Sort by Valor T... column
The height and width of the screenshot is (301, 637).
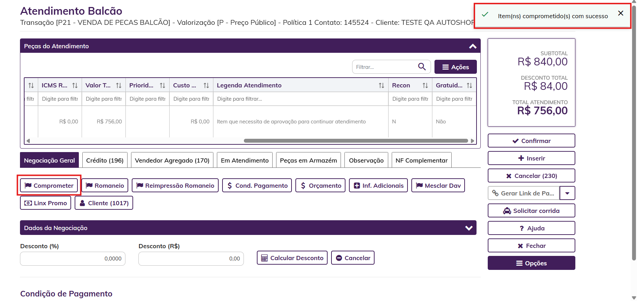click(x=119, y=85)
